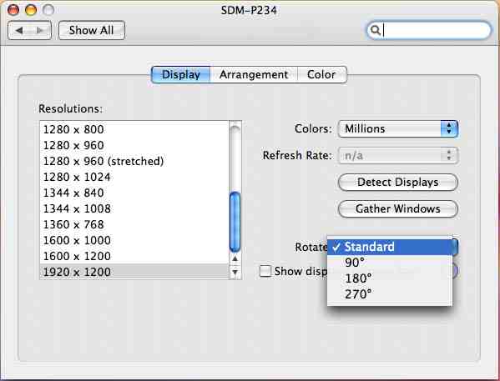Close the window with the red button

point(13,10)
